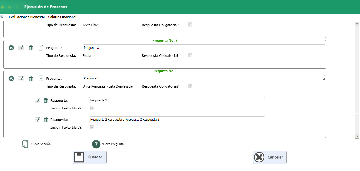Edit question Pregunta 8 using pencil icon
This screenshot has height=171, width=360.
[21, 48]
